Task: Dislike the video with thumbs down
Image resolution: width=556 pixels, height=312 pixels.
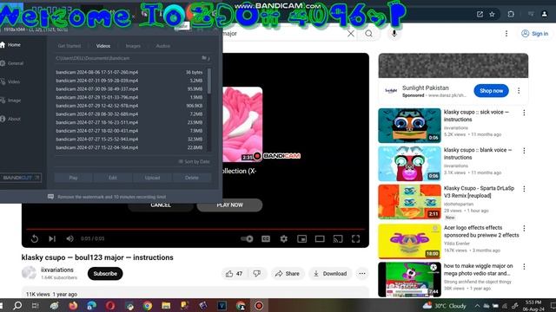Action: [257, 274]
